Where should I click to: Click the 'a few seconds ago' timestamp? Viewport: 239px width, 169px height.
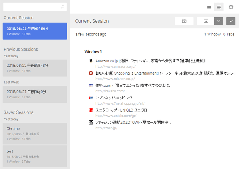coord(91,34)
